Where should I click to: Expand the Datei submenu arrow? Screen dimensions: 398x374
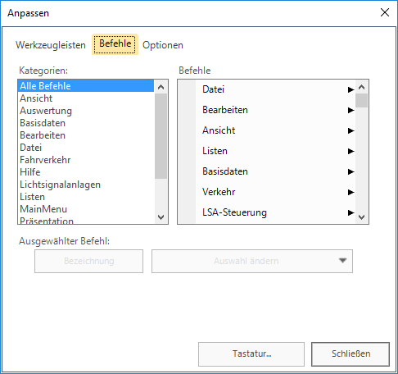(351, 89)
